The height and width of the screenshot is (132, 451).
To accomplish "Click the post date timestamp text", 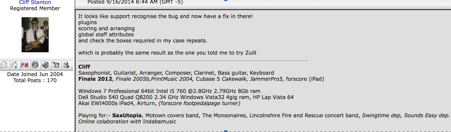I will coord(135,2).
